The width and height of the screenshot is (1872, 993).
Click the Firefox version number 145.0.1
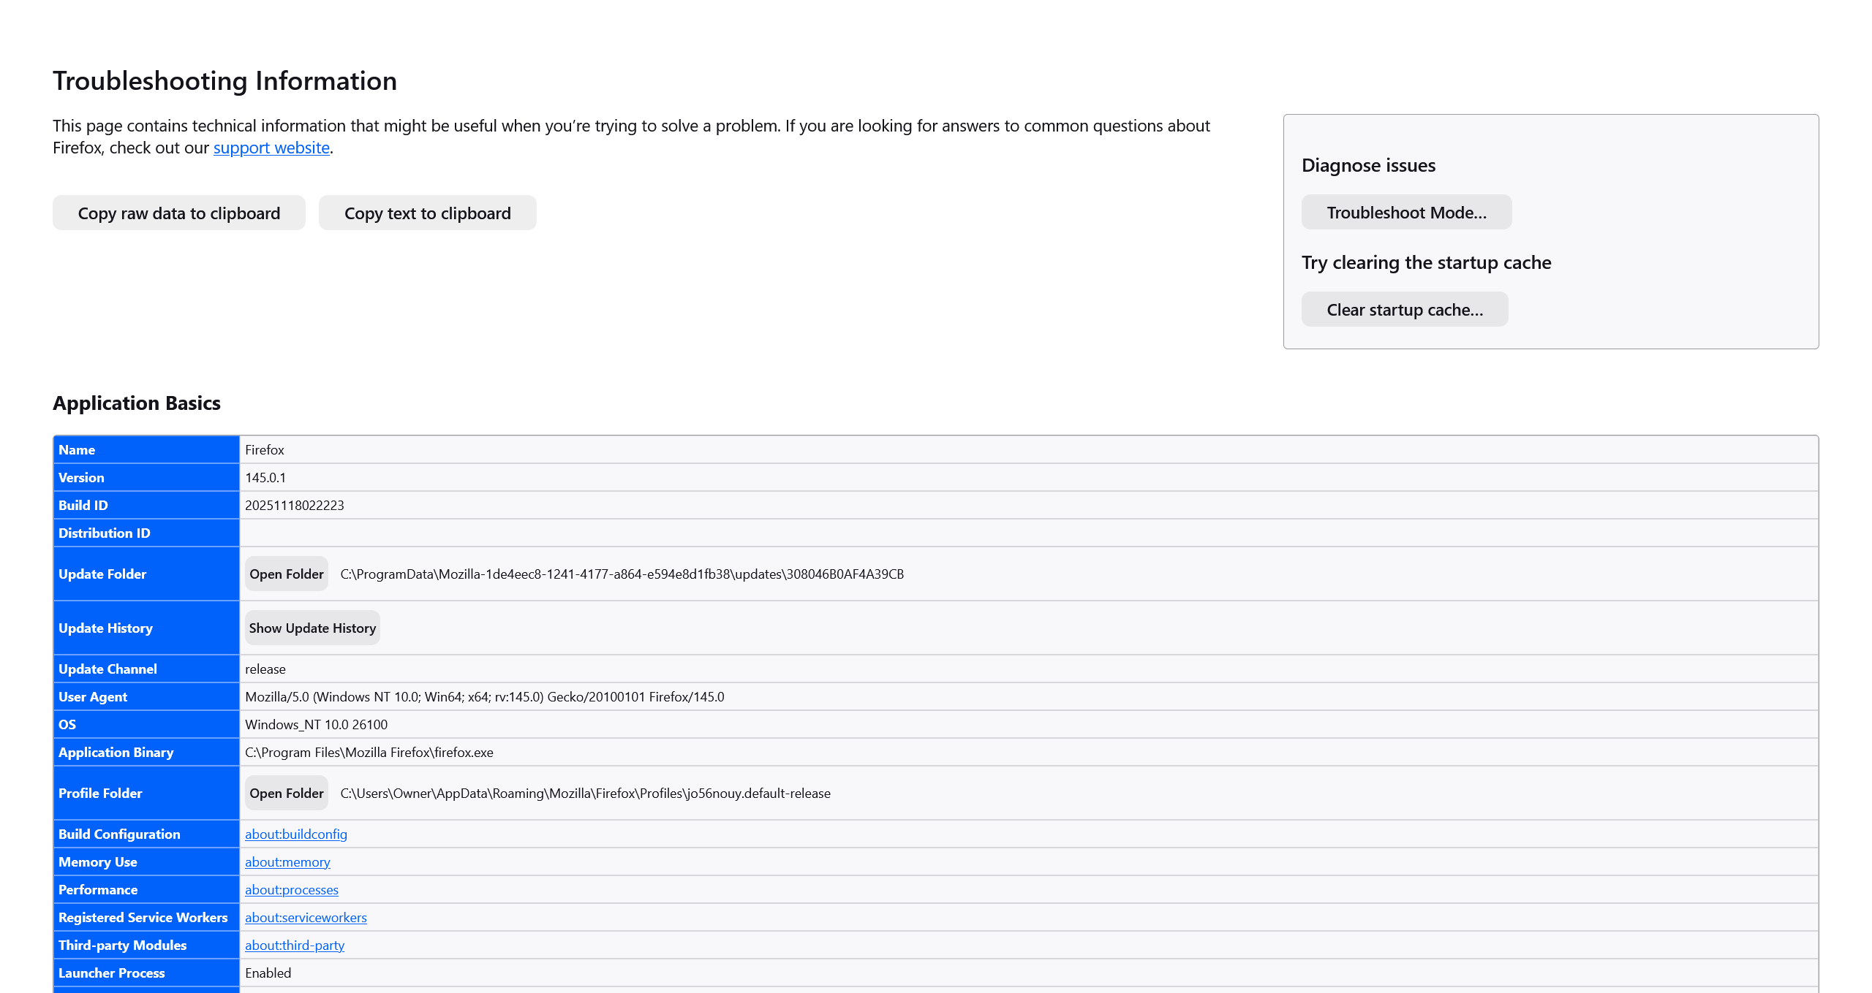click(x=265, y=478)
